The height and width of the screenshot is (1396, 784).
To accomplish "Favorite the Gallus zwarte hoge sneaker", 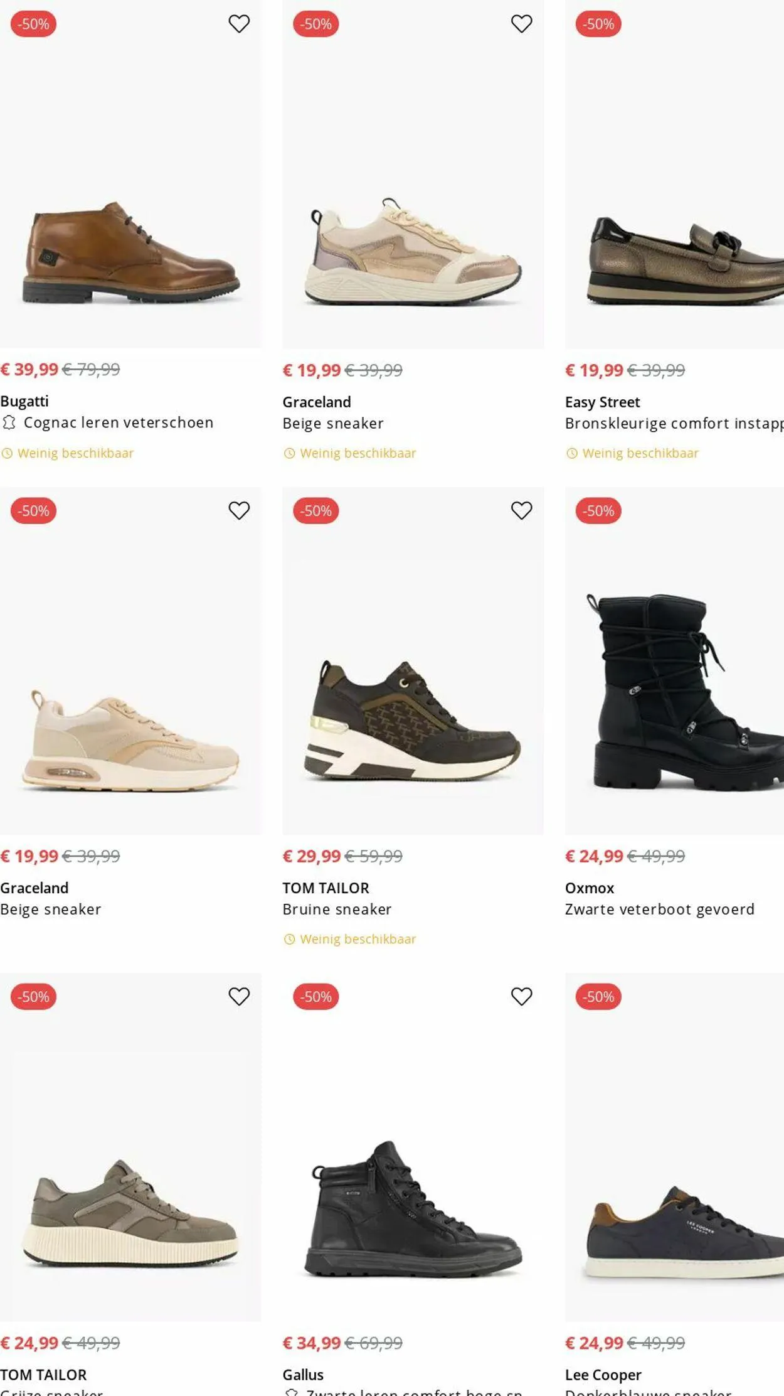I will tap(521, 996).
